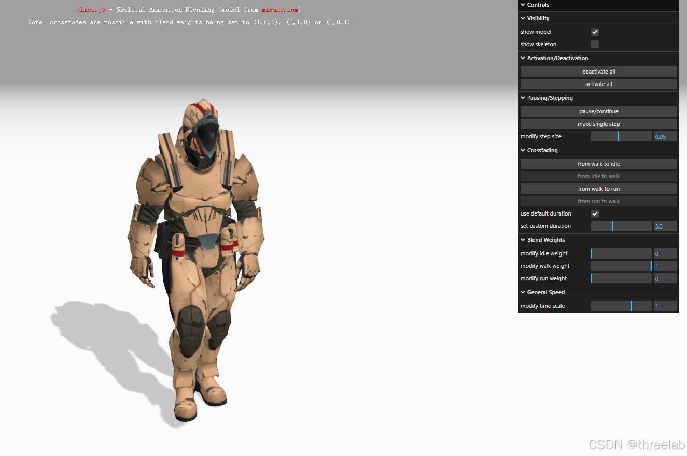The width and height of the screenshot is (687, 456).
Task: Start crossfade from walk to run
Action: click(599, 189)
